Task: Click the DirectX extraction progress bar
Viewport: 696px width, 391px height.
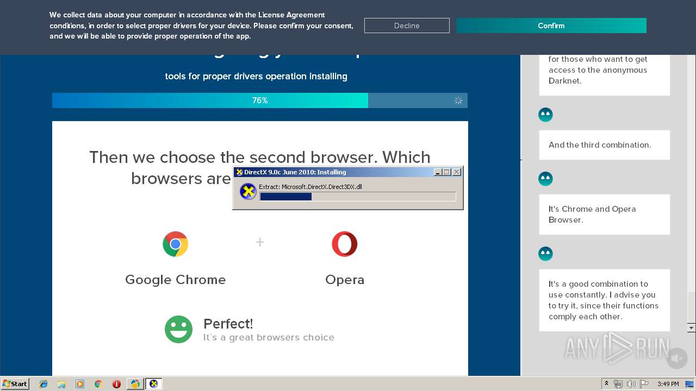Action: point(357,197)
